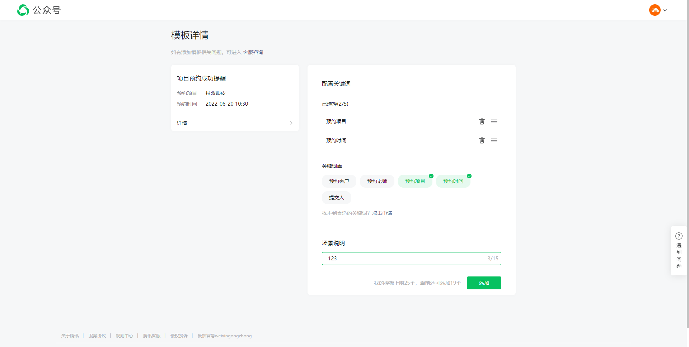
Task: Open the 客服咨询 link
Action: (253, 52)
